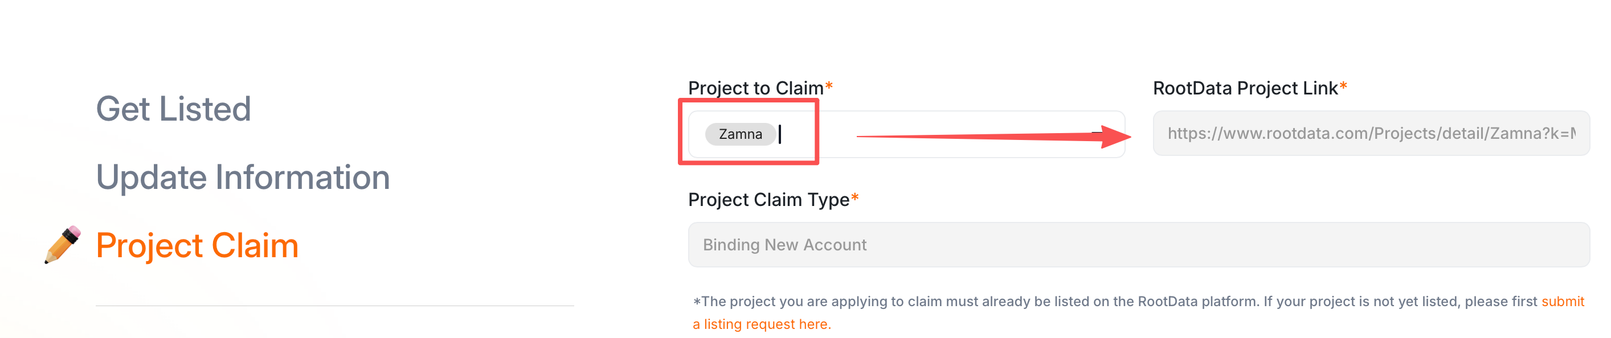Click the RootData Project Link URL field
This screenshot has height=338, width=1611.
point(1370,133)
